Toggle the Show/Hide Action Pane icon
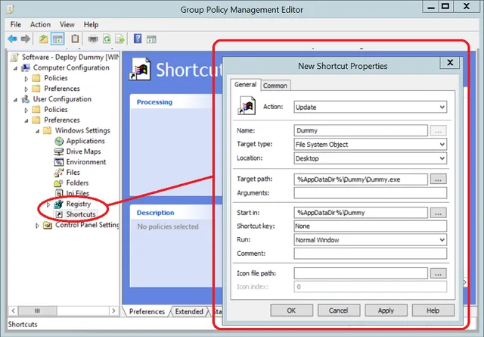The width and height of the screenshot is (484, 337). (151, 39)
